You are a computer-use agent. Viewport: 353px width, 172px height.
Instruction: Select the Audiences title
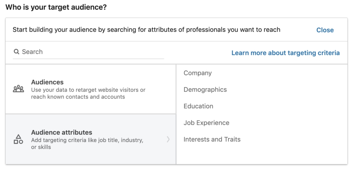pyautogui.click(x=47, y=82)
